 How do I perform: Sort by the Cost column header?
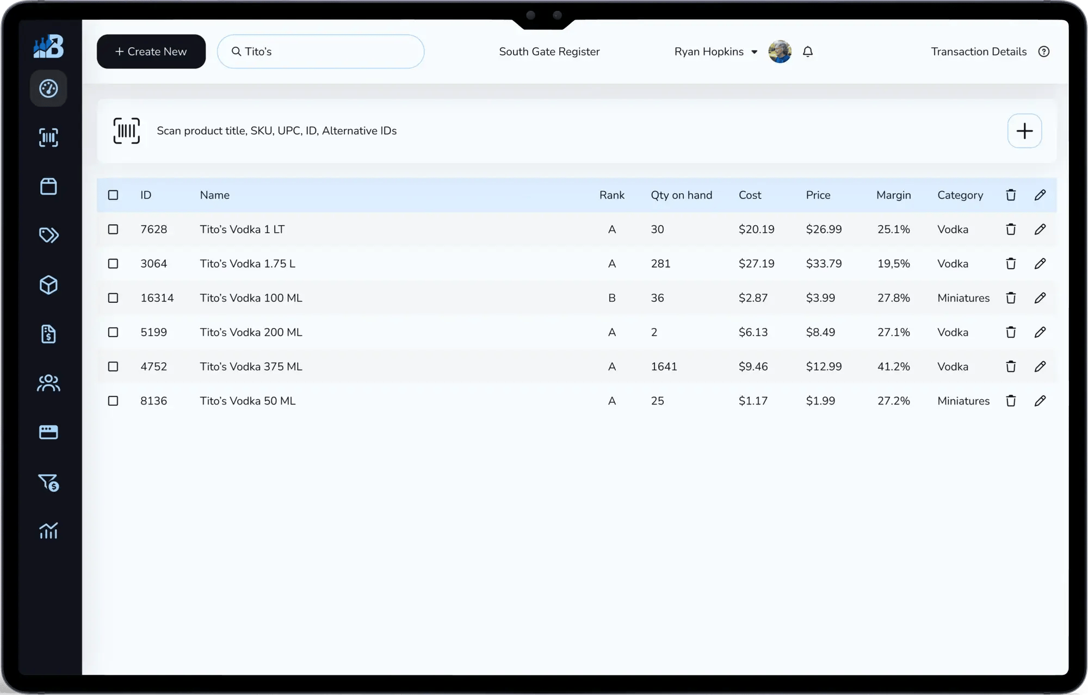tap(750, 195)
